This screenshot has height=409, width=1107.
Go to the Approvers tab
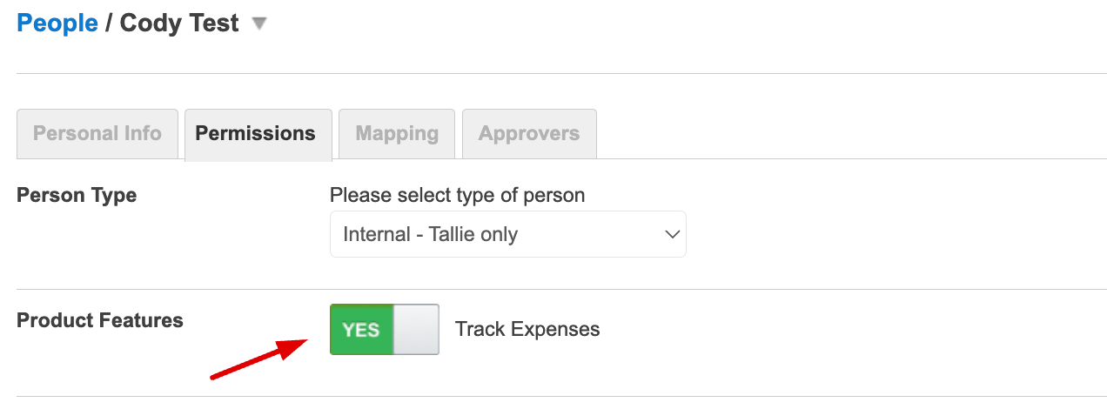(529, 133)
